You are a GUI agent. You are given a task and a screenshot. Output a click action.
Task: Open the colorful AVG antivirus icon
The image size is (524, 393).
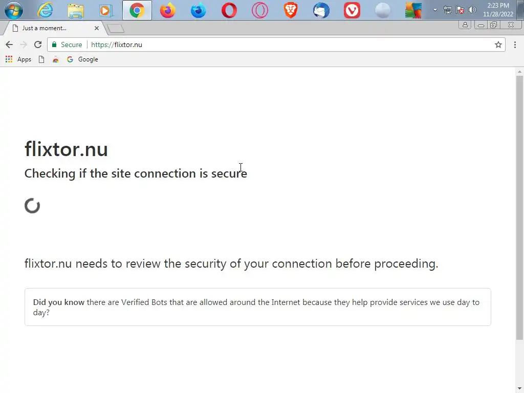point(413,10)
